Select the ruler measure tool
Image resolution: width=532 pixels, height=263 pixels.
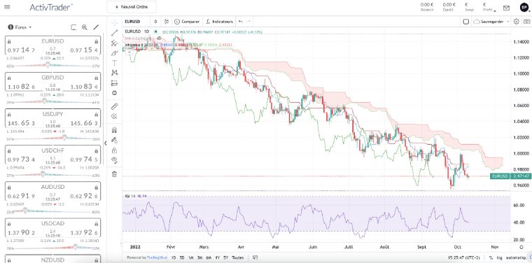115,107
